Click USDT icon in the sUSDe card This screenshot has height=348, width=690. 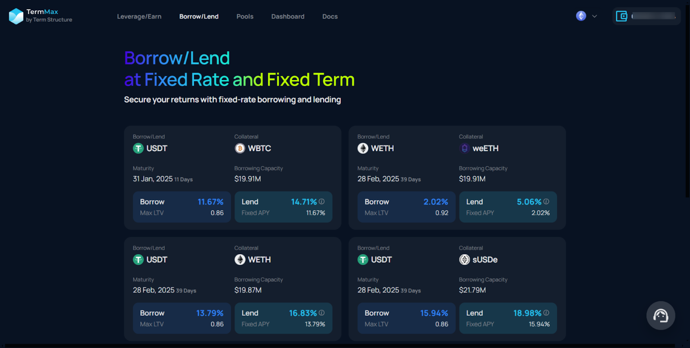point(363,260)
